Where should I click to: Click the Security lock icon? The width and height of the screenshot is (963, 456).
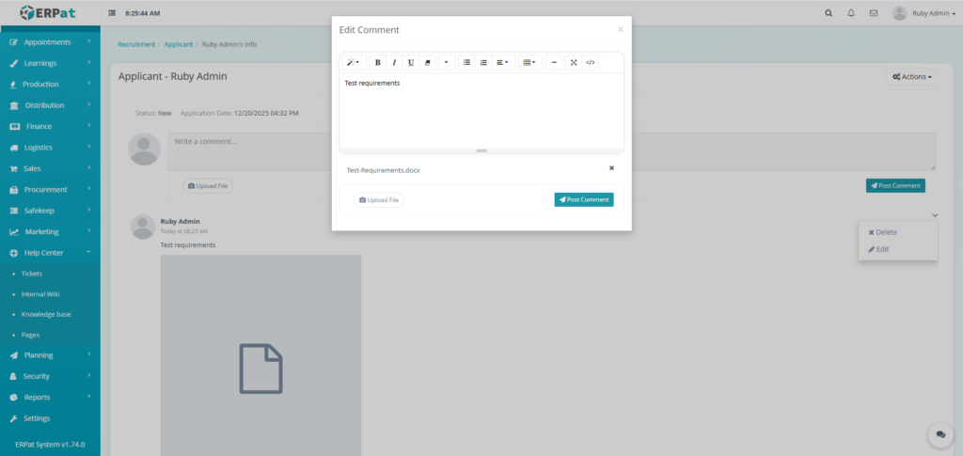(13, 376)
